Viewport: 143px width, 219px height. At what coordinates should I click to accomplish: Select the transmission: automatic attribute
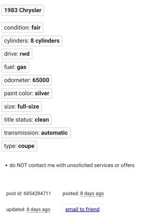click(x=36, y=133)
